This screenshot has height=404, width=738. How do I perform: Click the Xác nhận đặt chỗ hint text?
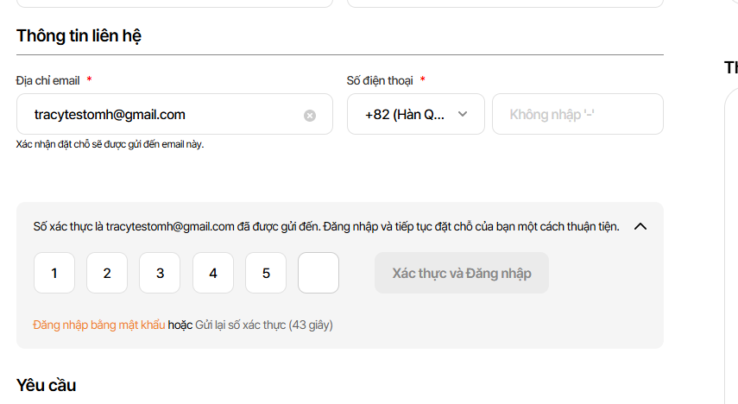110,144
